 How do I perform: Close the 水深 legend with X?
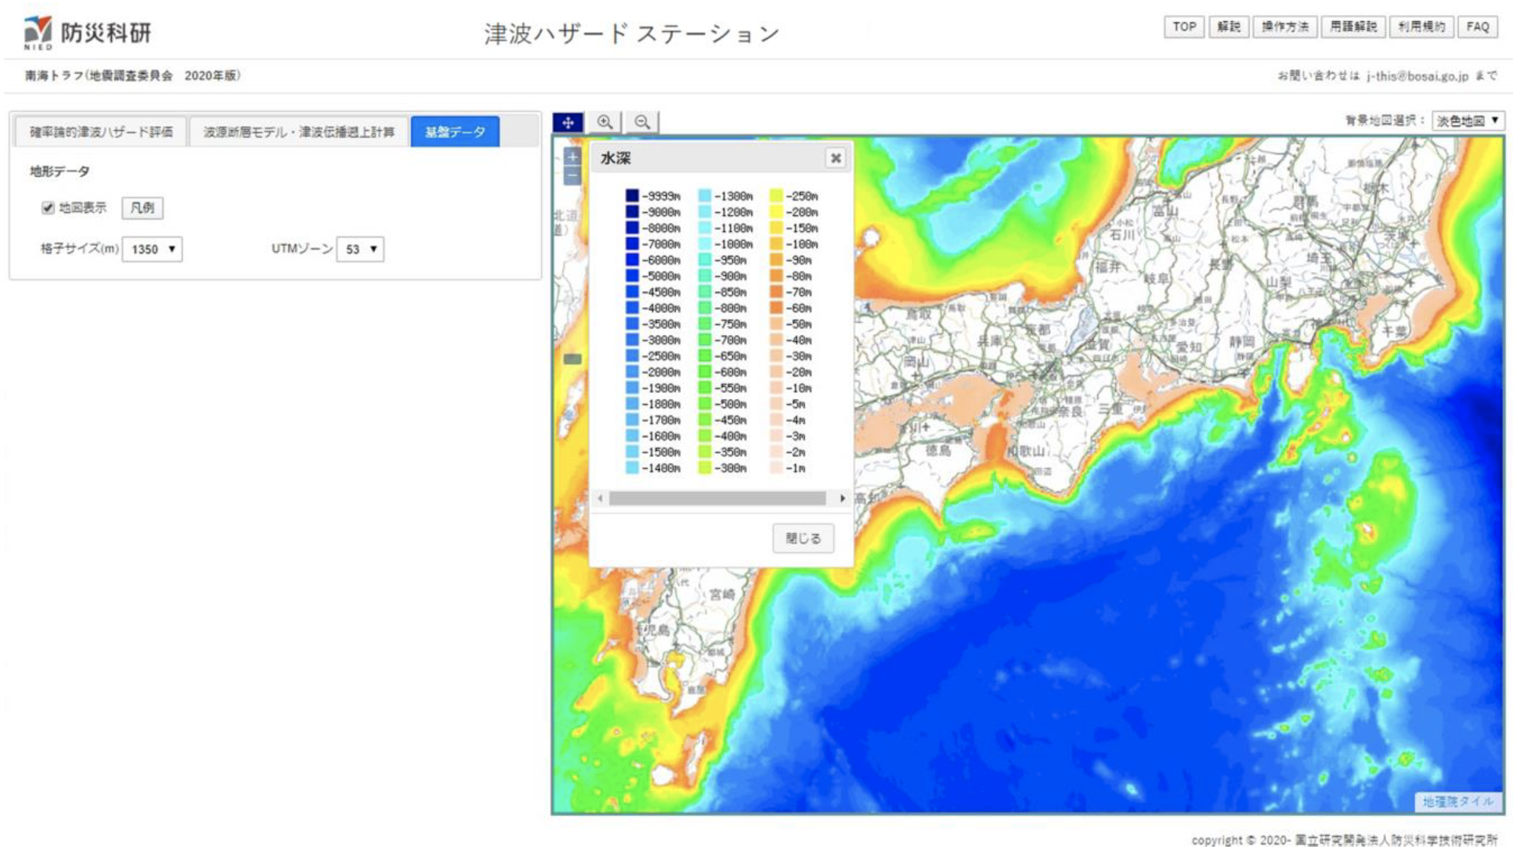[835, 158]
